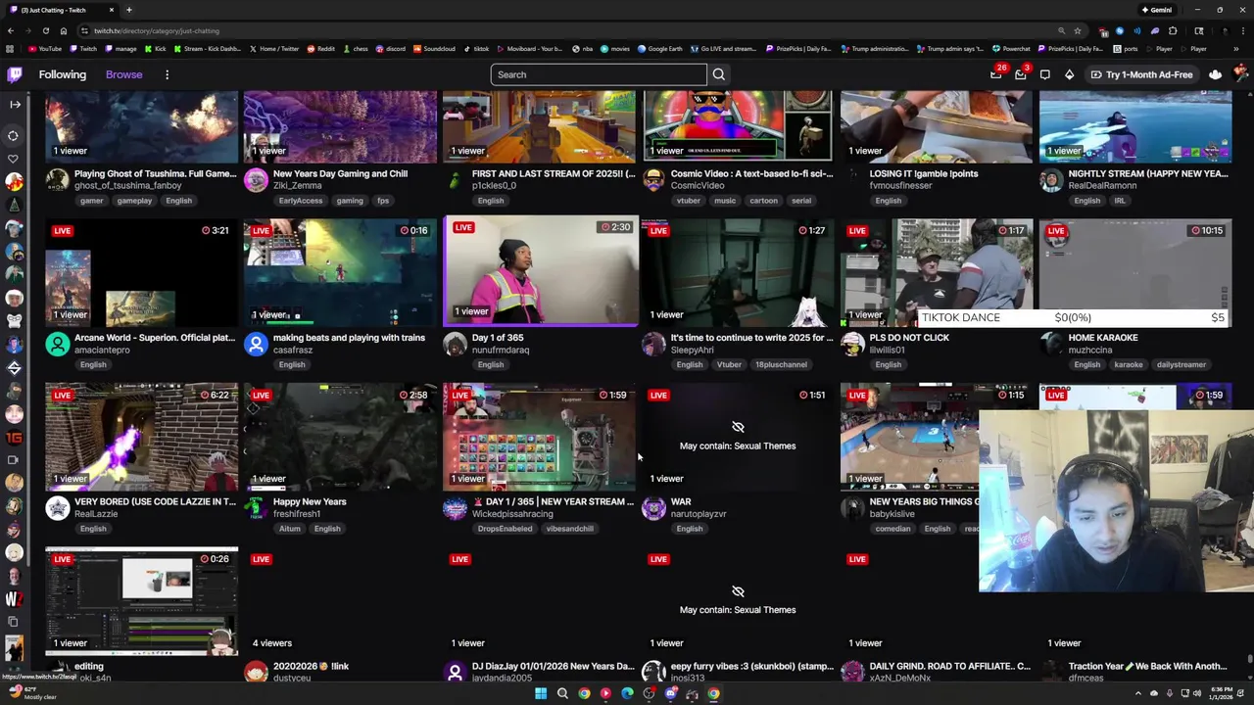
Task: Open the three-dot more menu beside Browse
Action: (x=167, y=74)
